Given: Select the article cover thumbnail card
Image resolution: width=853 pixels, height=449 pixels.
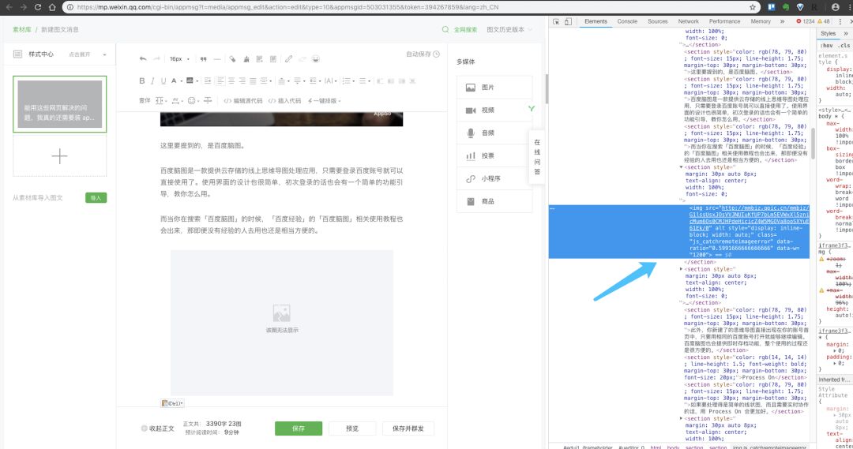Looking at the screenshot, I should (x=60, y=104).
